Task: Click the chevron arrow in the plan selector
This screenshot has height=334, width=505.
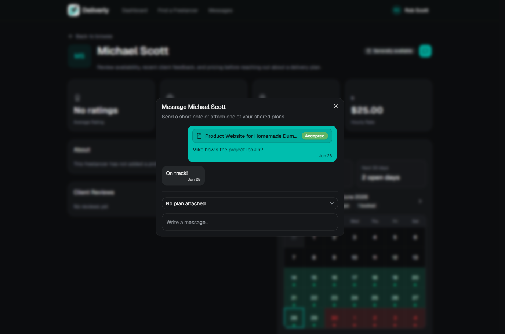Action: [x=331, y=203]
